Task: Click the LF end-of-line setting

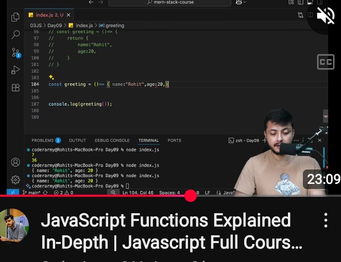Action: (208, 192)
